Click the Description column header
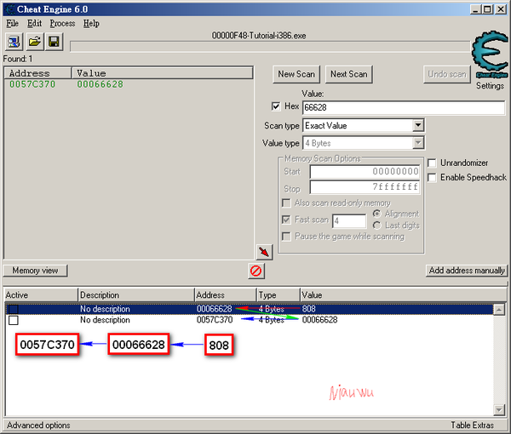This screenshot has width=511, height=434. tap(136, 295)
